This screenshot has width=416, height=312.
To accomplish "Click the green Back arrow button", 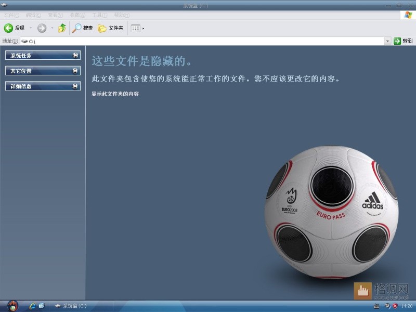I will pos(8,28).
